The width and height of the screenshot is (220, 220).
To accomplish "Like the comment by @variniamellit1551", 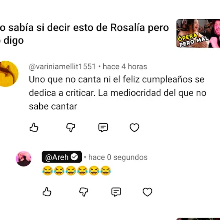I will coord(34,127).
